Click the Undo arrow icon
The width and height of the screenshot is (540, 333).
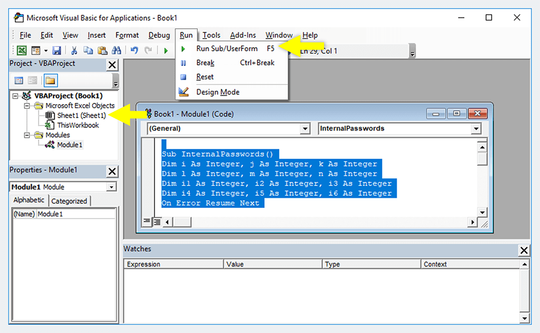click(x=134, y=51)
